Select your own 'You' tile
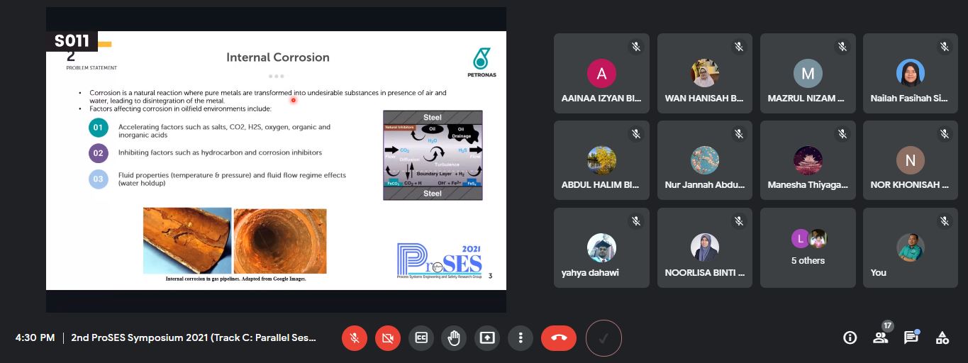The image size is (968, 363). coord(911,247)
